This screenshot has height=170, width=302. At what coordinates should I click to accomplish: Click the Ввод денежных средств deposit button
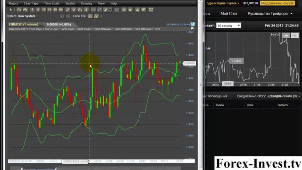tap(277, 3)
